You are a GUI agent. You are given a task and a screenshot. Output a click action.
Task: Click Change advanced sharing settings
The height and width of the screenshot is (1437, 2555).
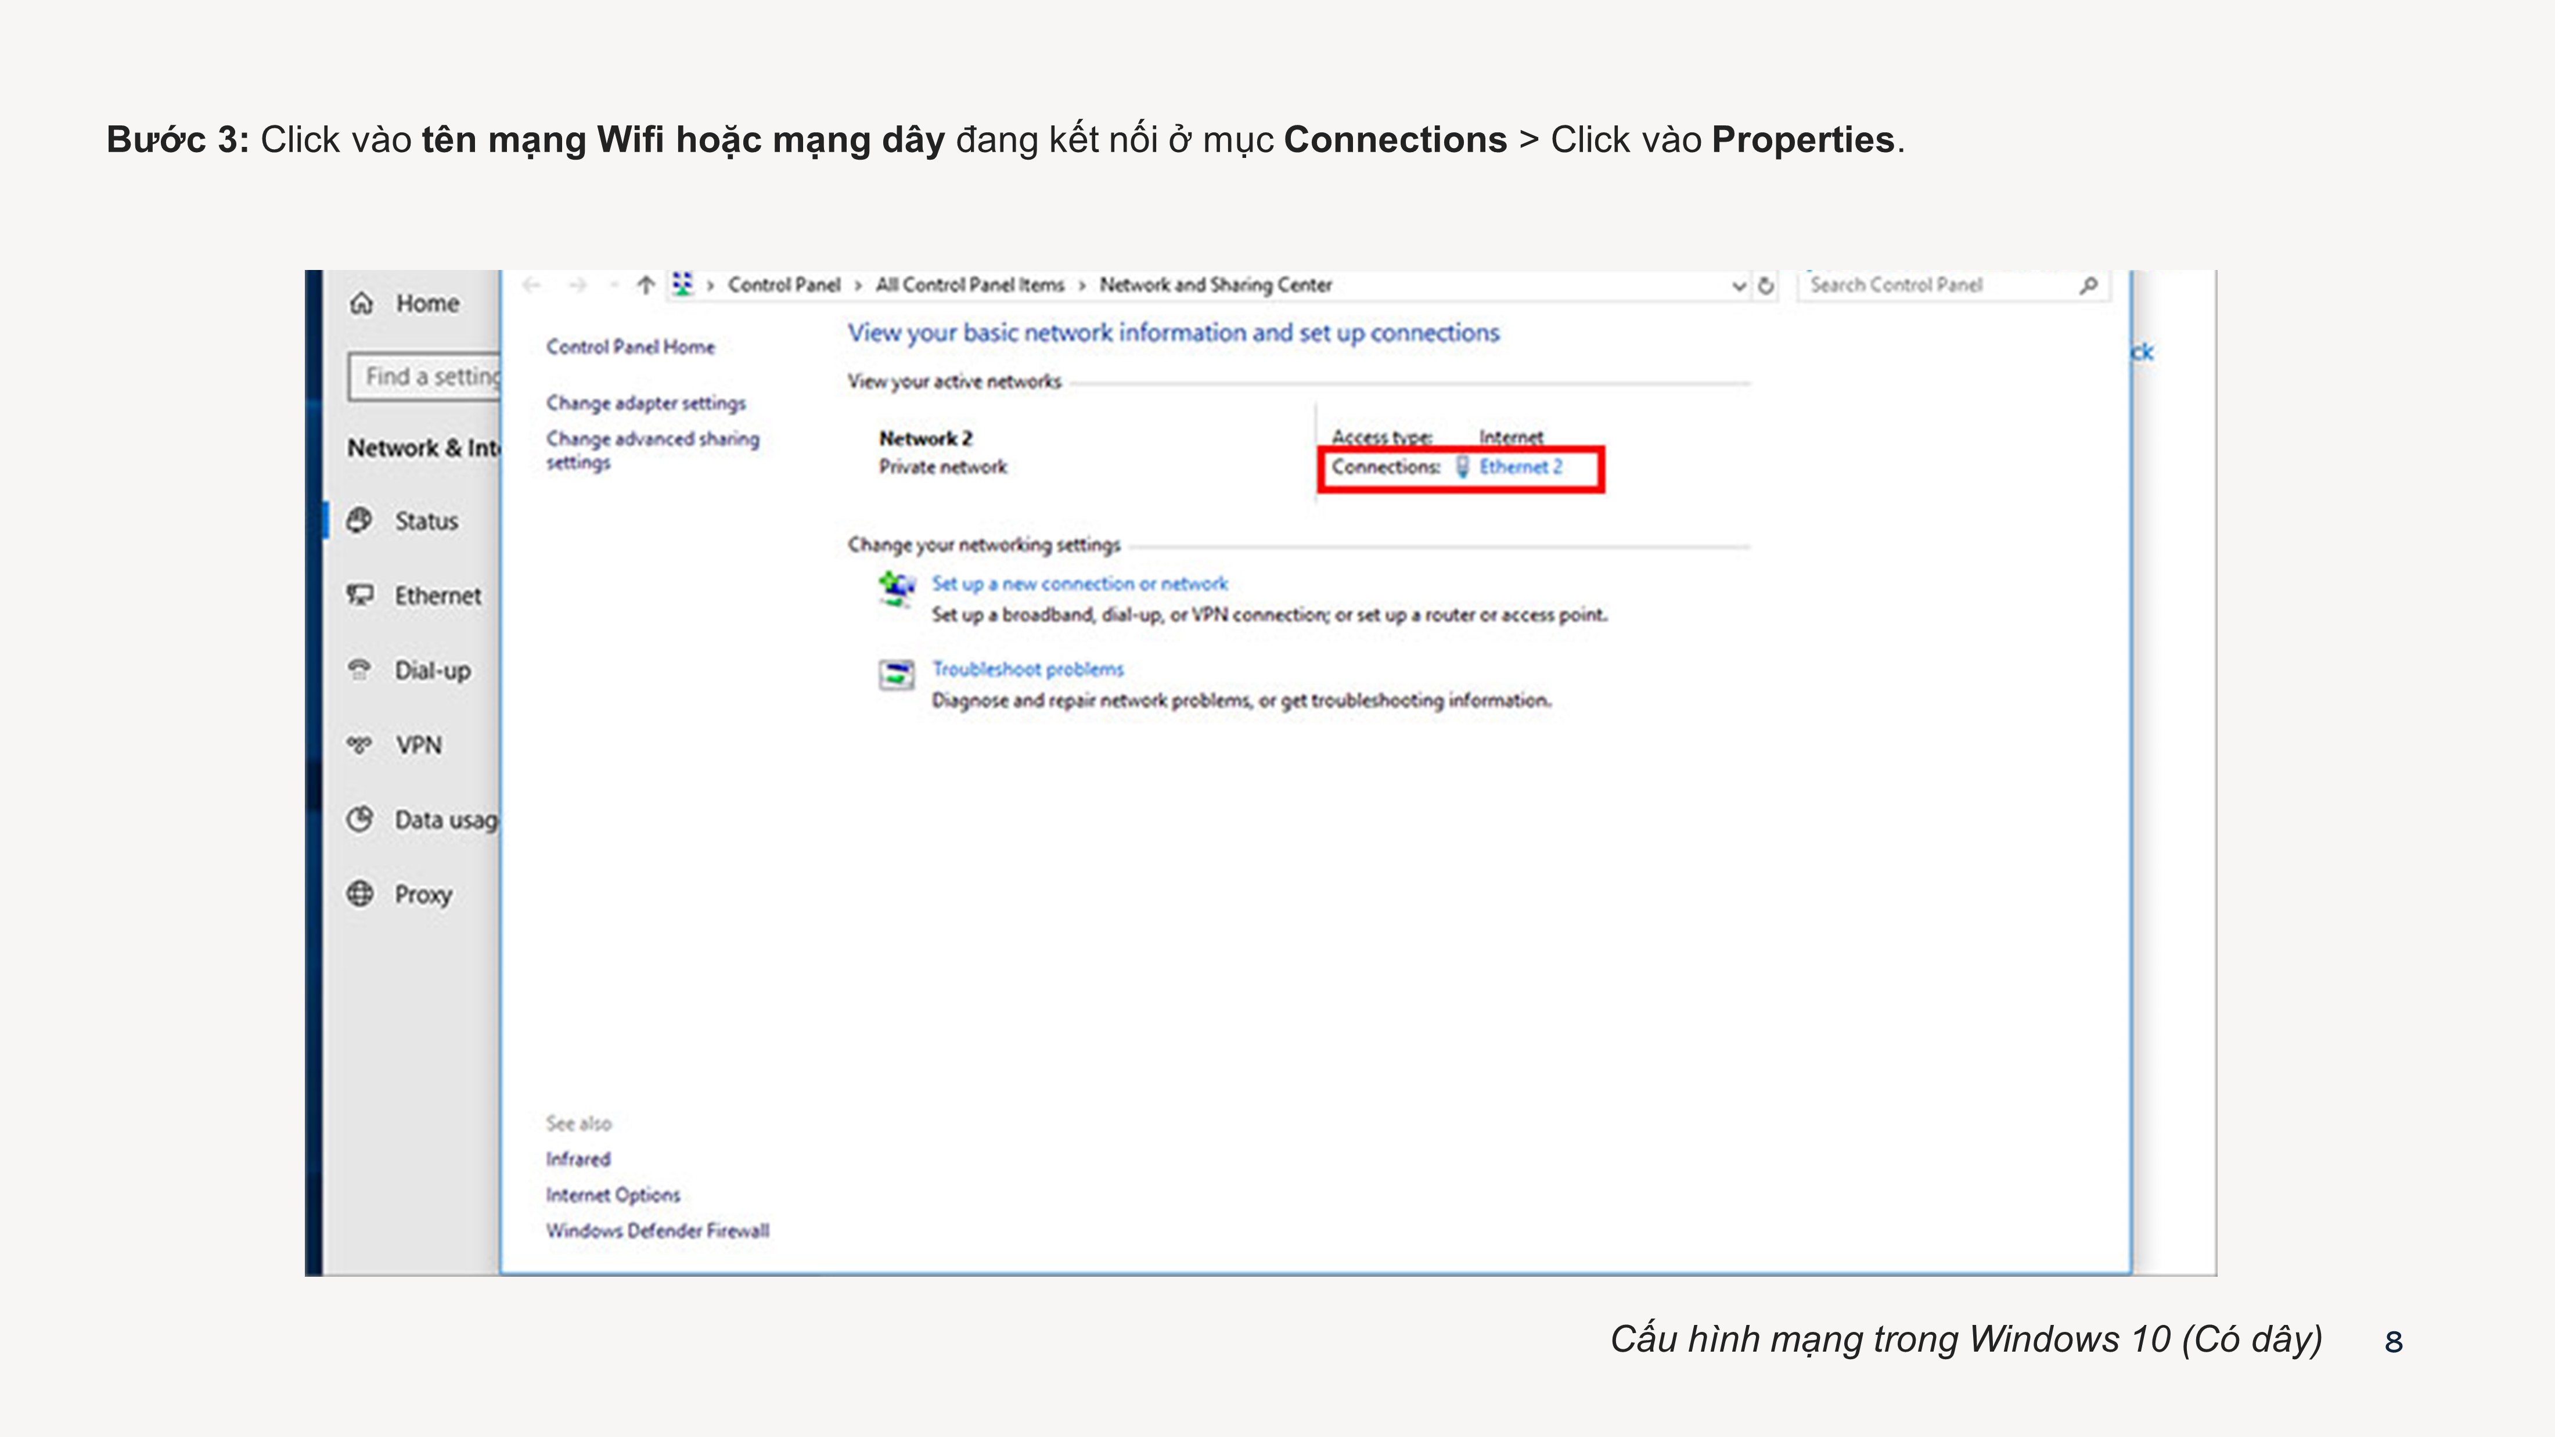[x=653, y=450]
